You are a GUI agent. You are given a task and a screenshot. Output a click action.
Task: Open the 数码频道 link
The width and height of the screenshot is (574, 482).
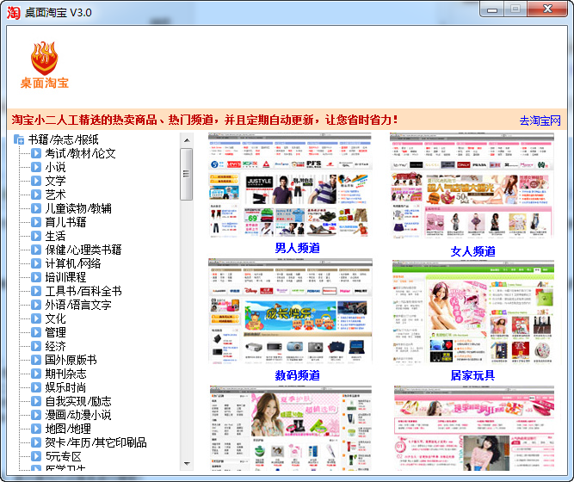pyautogui.click(x=297, y=375)
